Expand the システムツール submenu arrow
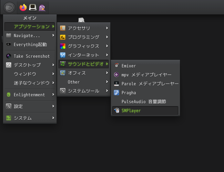The height and width of the screenshot is (172, 224). (x=107, y=91)
